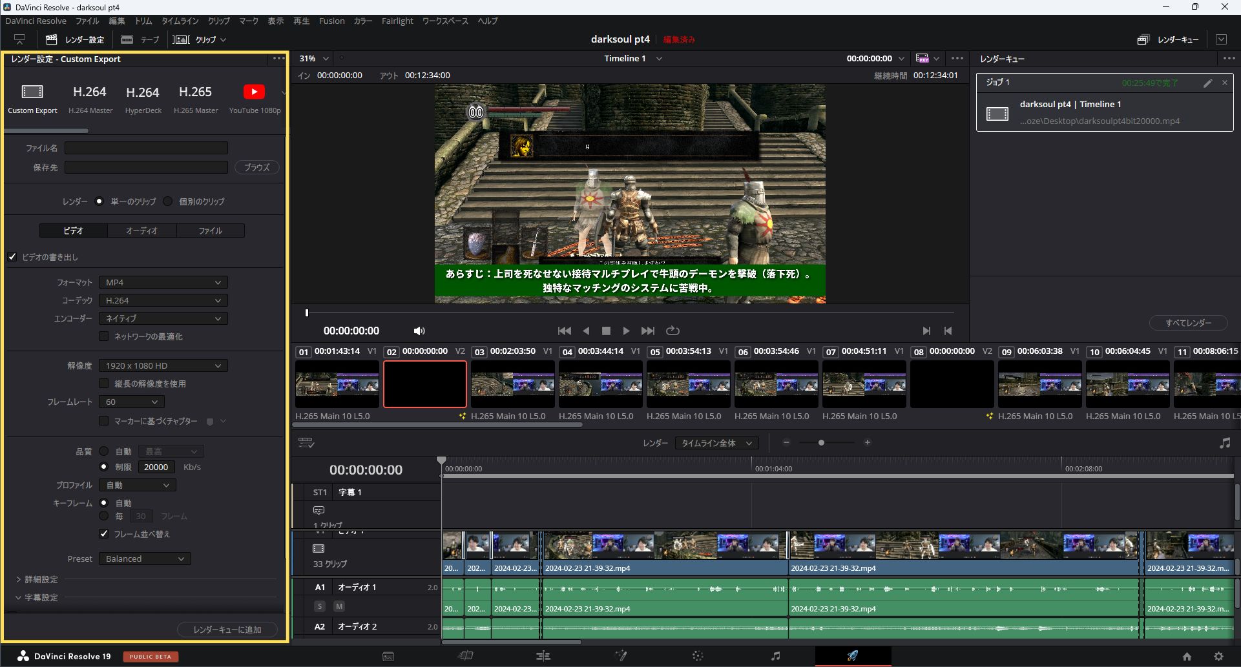Switch to the オーディオ tab
The width and height of the screenshot is (1241, 667).
pos(141,230)
